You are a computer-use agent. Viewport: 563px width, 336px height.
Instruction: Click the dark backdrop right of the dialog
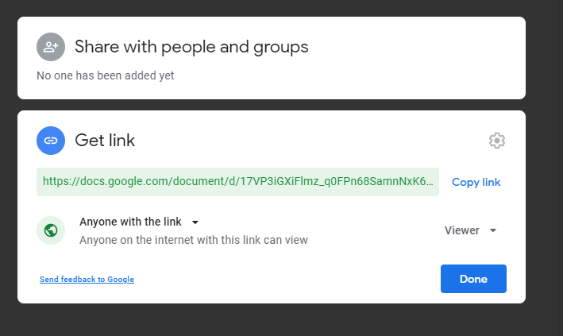pos(544,159)
